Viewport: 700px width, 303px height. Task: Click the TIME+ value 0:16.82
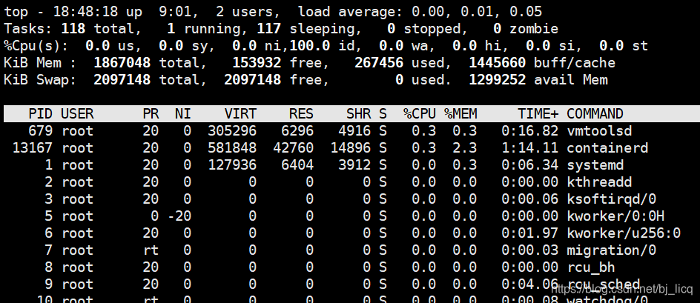pyautogui.click(x=530, y=130)
